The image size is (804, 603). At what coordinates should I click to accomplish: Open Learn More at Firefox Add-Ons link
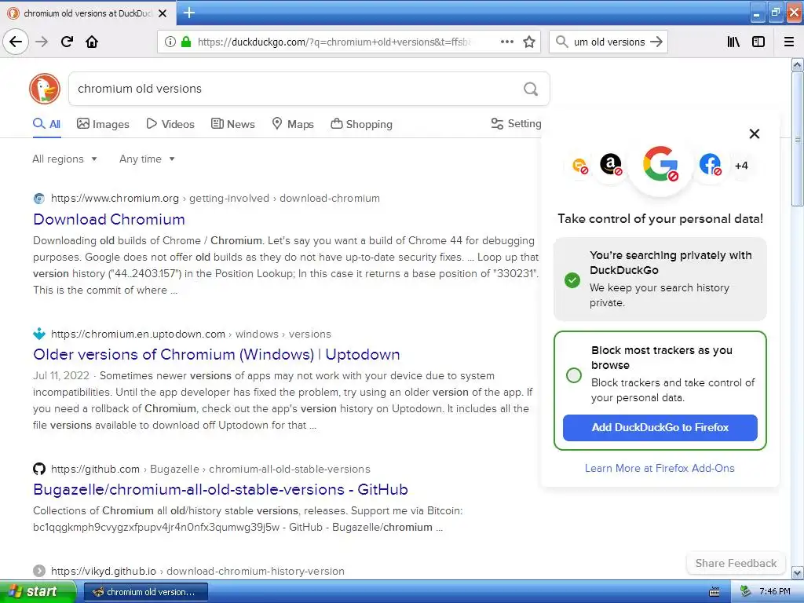(660, 468)
